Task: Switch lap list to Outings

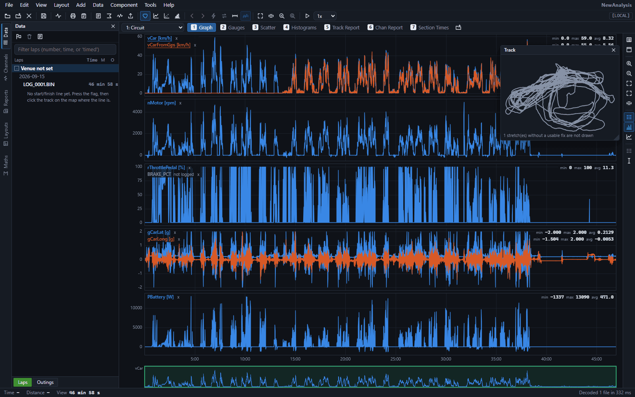Action: (x=45, y=382)
